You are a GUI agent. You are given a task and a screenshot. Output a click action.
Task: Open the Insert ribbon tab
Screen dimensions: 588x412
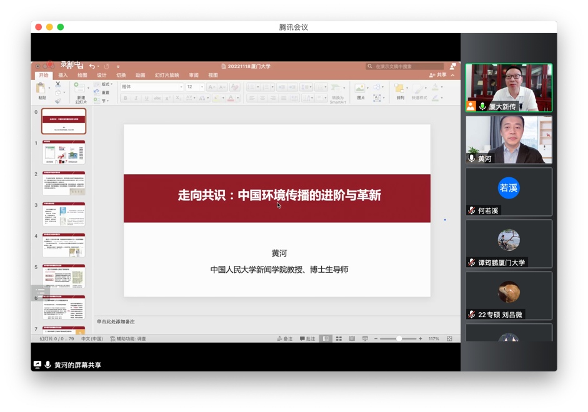click(63, 76)
